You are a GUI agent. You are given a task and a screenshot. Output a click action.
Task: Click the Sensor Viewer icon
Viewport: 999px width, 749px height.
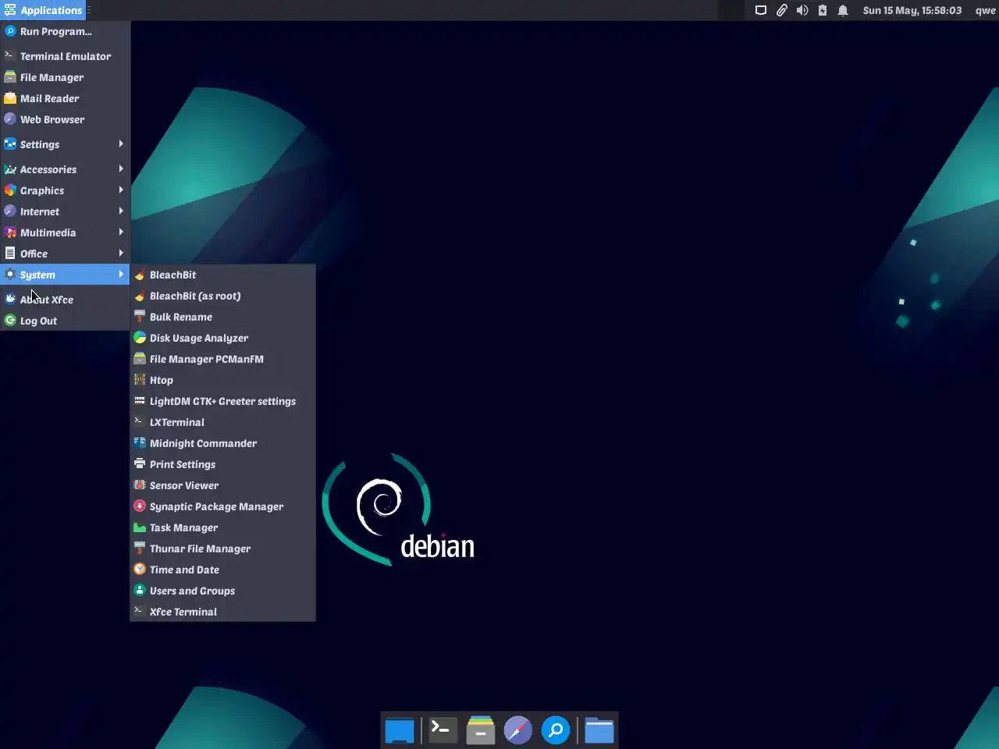(140, 485)
